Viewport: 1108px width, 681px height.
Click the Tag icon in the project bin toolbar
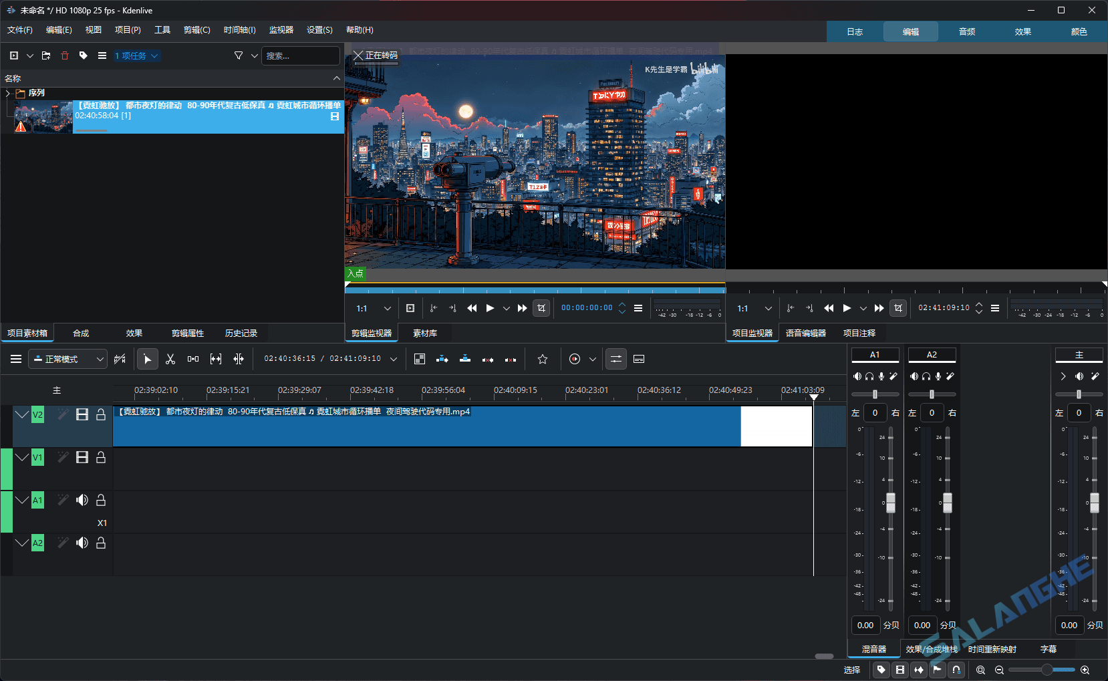pos(83,55)
